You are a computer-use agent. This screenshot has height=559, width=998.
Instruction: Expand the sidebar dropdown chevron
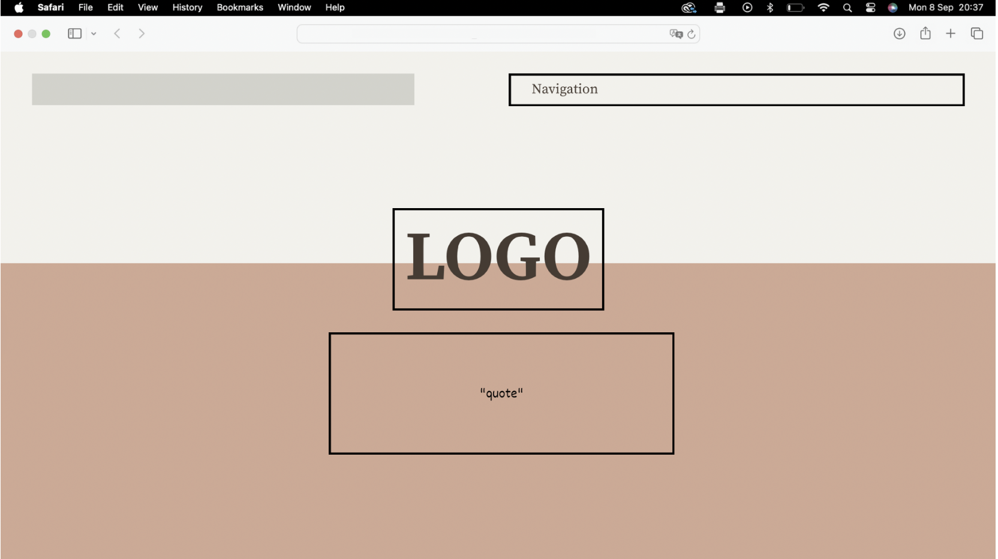(94, 34)
